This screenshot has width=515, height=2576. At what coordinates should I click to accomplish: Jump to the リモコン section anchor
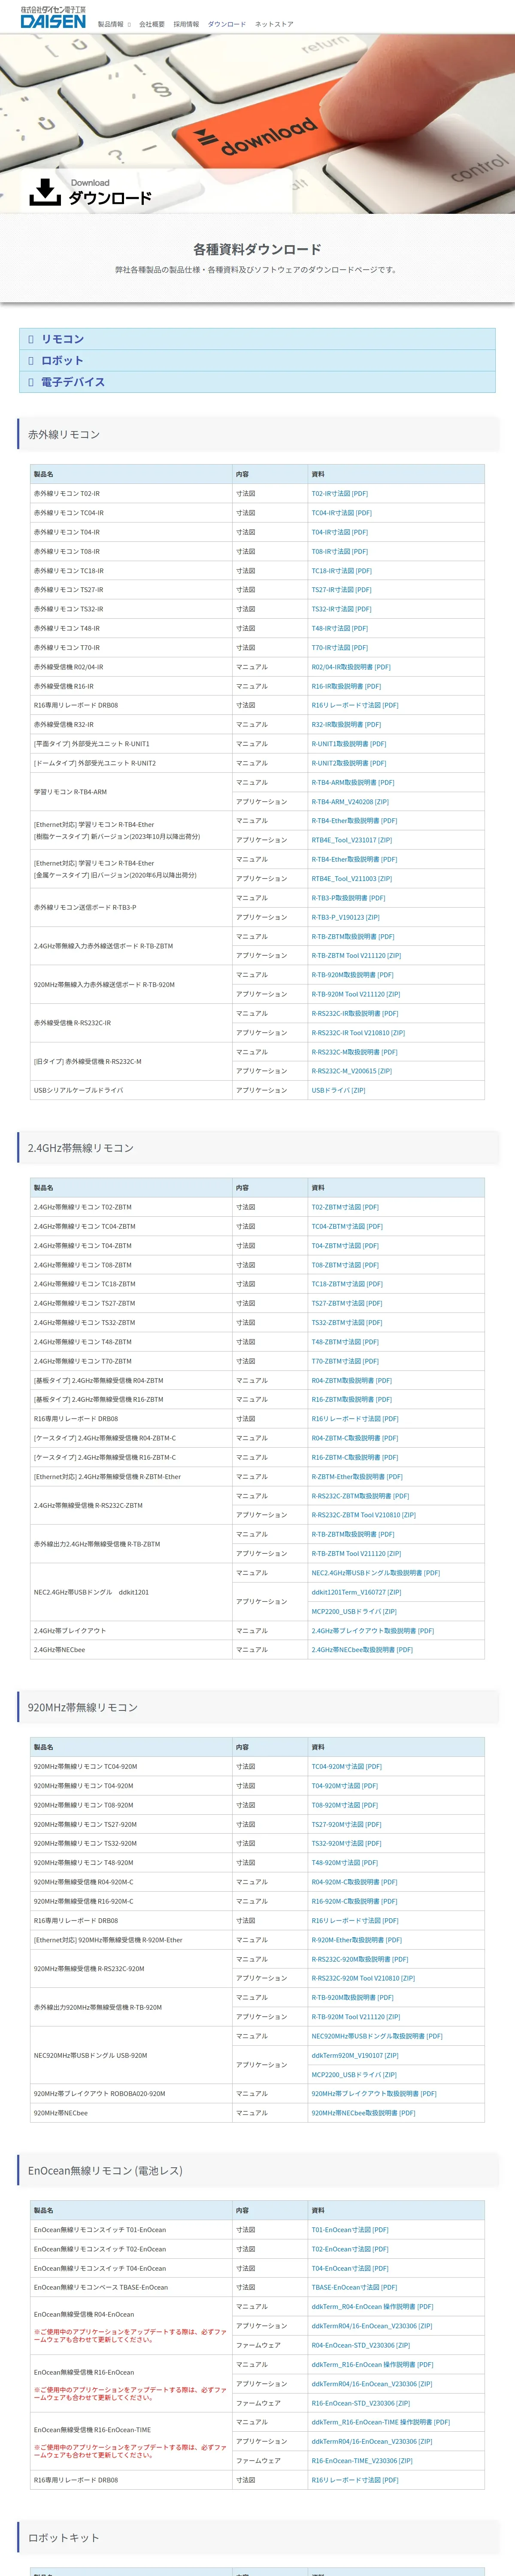[257, 339]
